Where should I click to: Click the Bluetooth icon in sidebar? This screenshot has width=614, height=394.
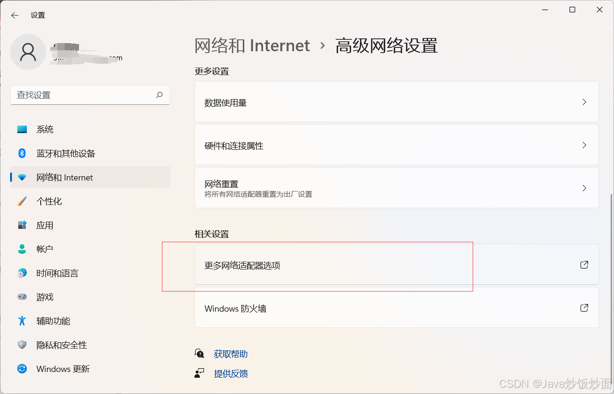22,153
